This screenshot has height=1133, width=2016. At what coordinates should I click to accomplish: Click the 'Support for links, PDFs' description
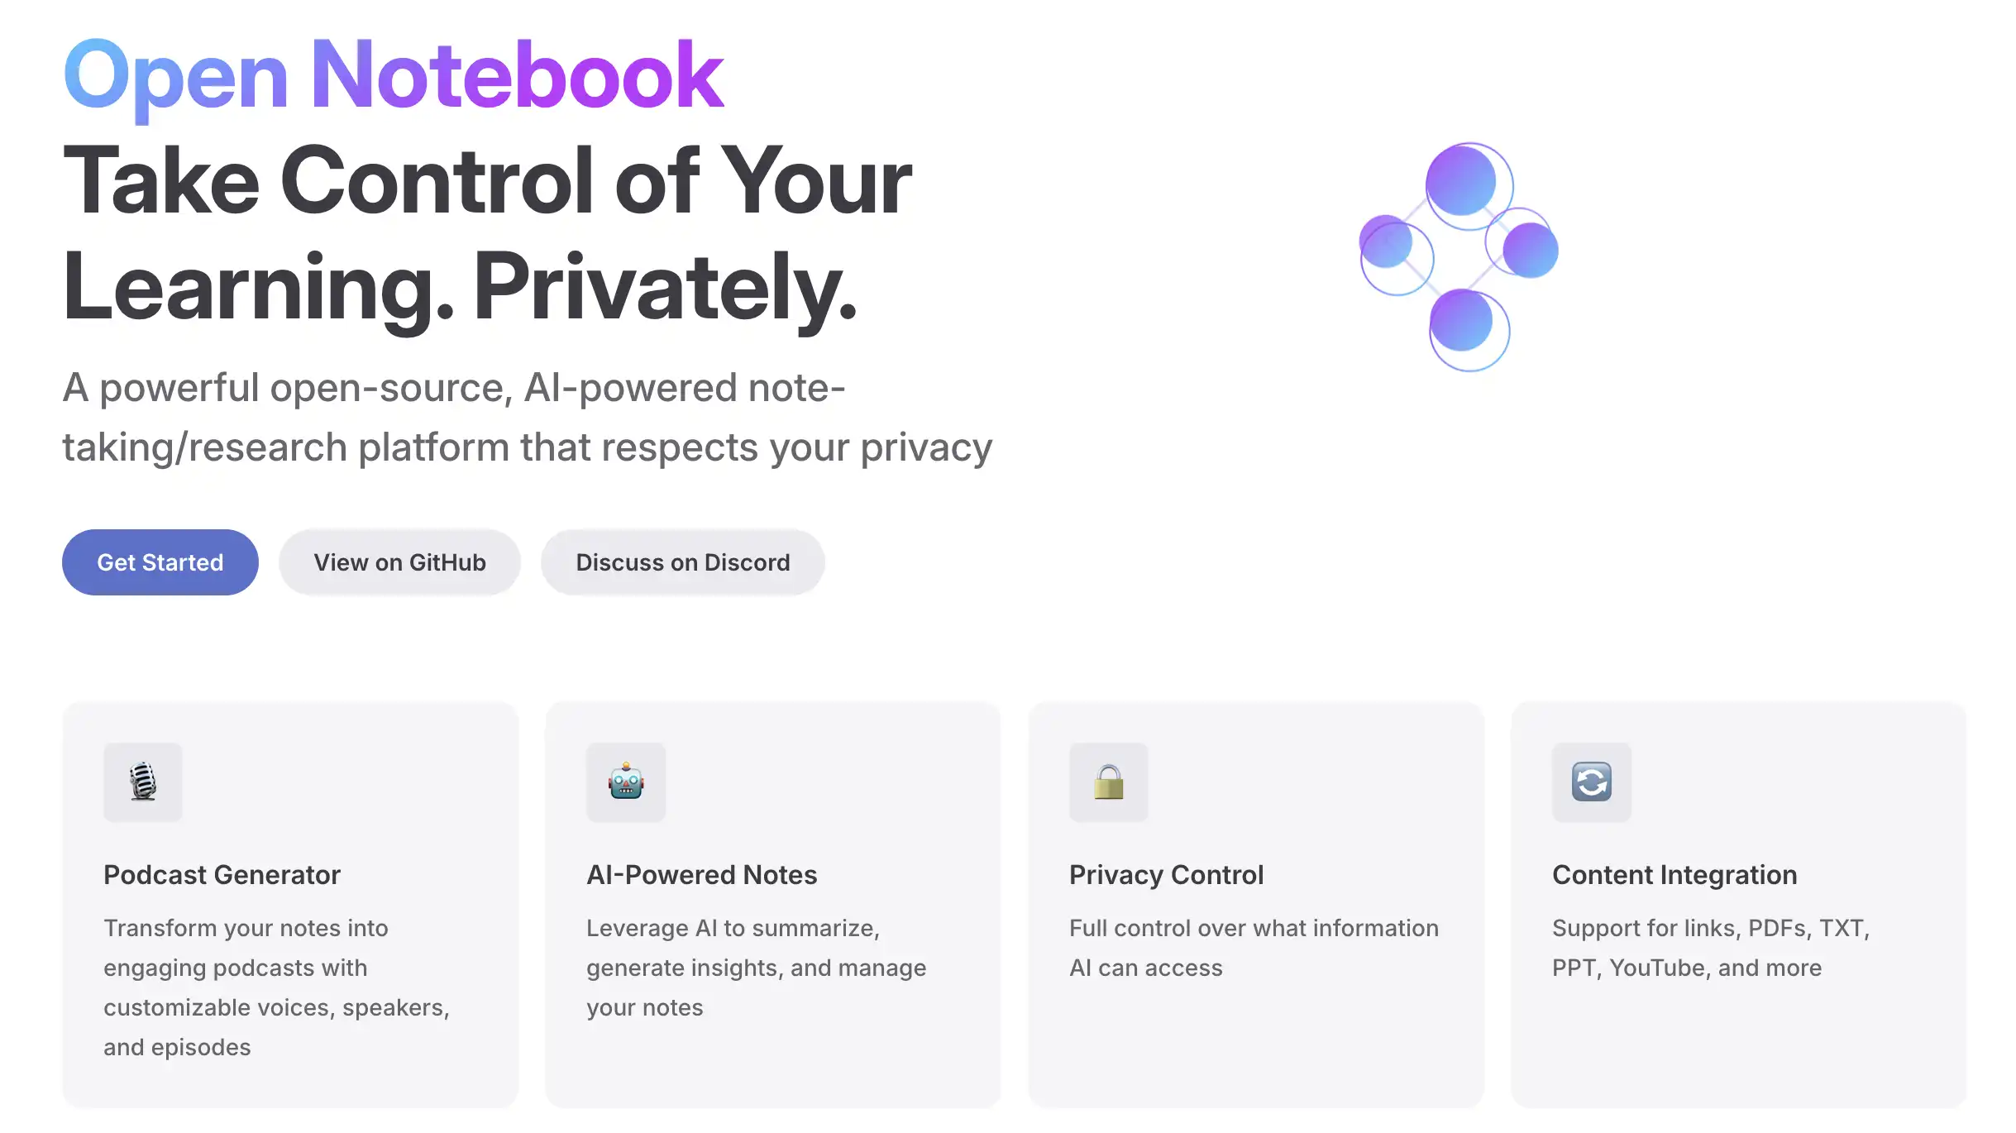click(1710, 947)
